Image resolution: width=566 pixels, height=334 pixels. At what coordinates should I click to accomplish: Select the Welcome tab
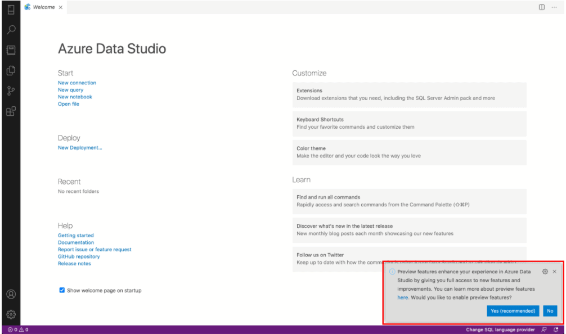42,7
